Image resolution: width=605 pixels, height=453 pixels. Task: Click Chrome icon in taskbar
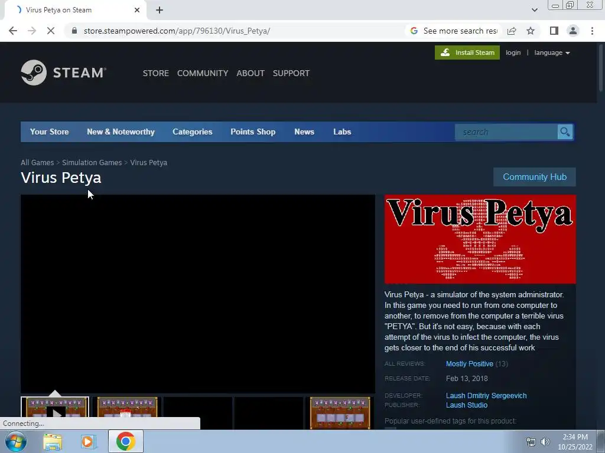(x=125, y=441)
